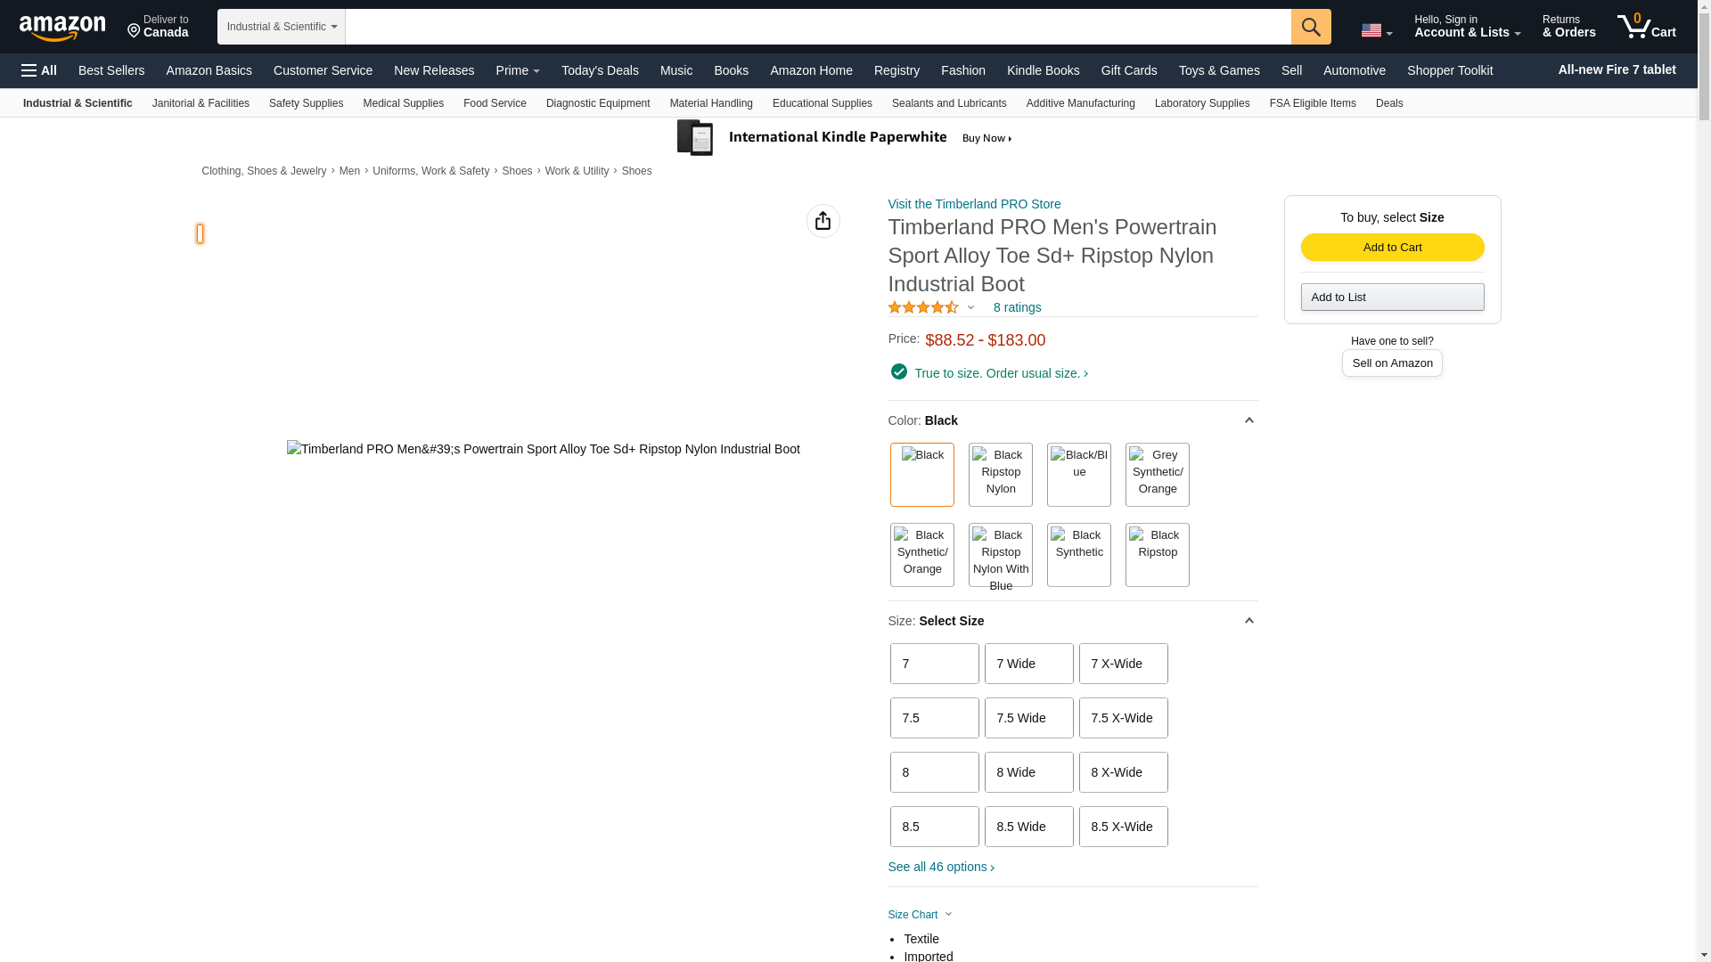Click the share icon above the product image
1711x962 pixels.
click(823, 221)
